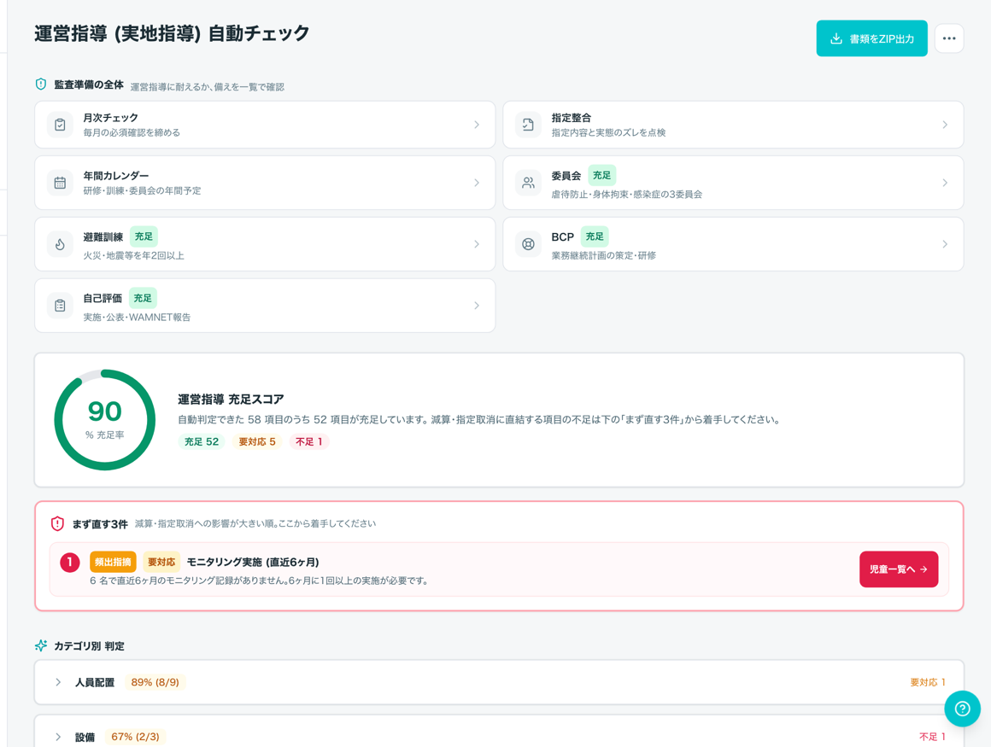Screen dimensions: 991x747
Task: Click the 要対応 tag next to 頻出指摘
Action: [x=161, y=562]
